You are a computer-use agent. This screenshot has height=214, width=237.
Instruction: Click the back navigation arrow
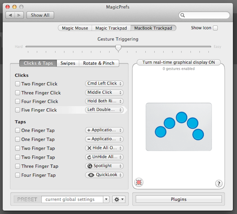(x=10, y=15)
